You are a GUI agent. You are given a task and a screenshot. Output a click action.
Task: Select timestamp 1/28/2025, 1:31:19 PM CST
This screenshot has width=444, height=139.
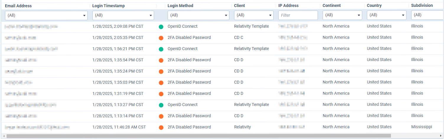click(x=118, y=93)
